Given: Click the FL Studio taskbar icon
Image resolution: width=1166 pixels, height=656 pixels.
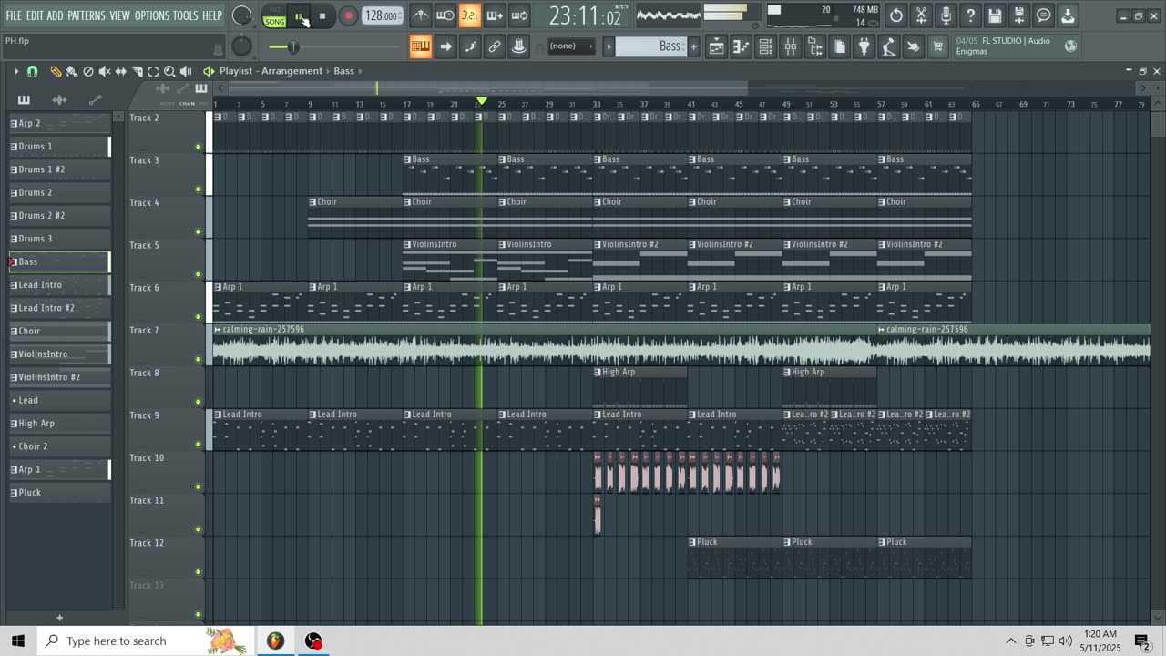Looking at the screenshot, I should click(275, 641).
